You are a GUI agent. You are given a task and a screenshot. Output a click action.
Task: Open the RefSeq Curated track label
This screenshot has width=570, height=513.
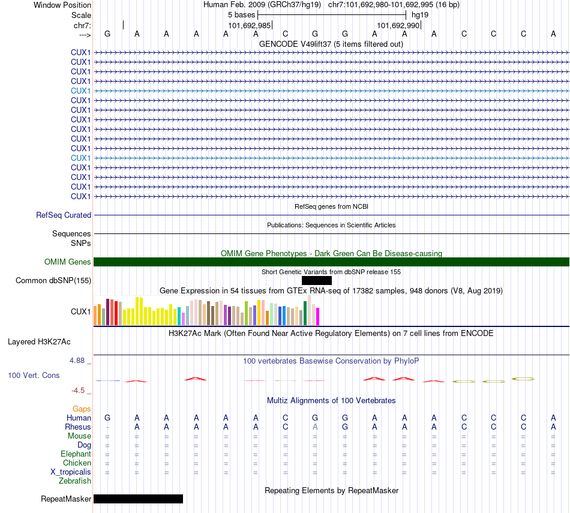pyautogui.click(x=63, y=215)
